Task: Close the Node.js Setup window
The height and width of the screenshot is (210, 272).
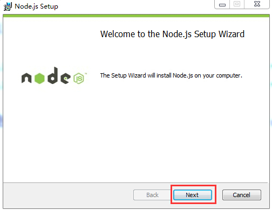Action: point(257,4)
